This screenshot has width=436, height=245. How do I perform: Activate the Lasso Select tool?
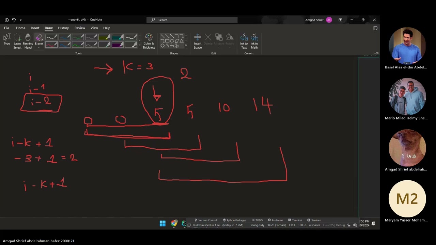[x=17, y=42]
